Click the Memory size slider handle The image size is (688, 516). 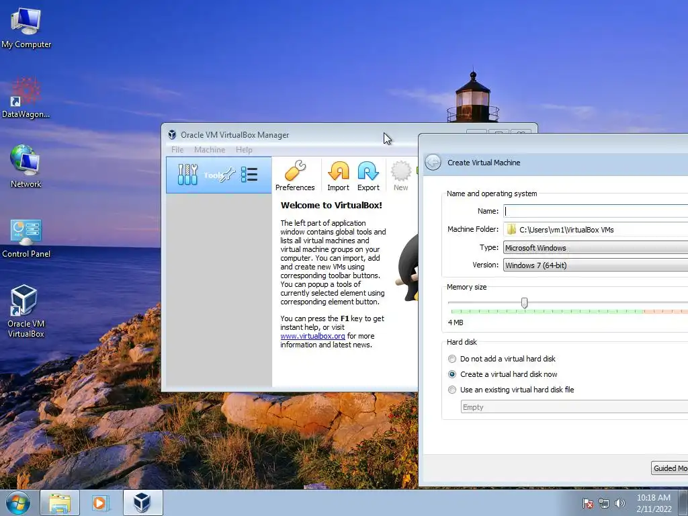(x=524, y=303)
